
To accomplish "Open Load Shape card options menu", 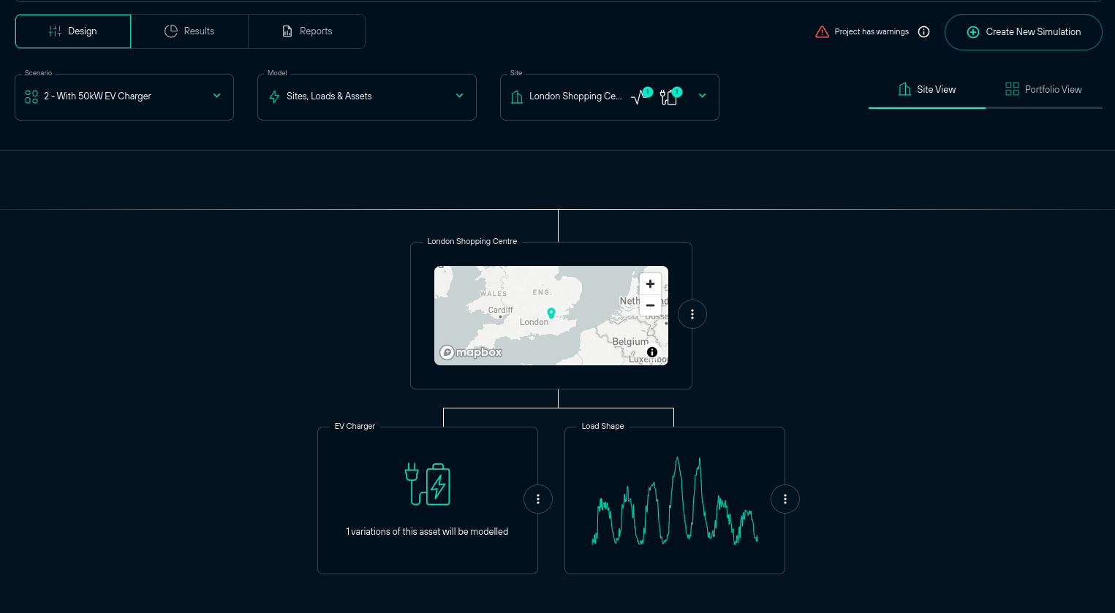I will pos(785,499).
